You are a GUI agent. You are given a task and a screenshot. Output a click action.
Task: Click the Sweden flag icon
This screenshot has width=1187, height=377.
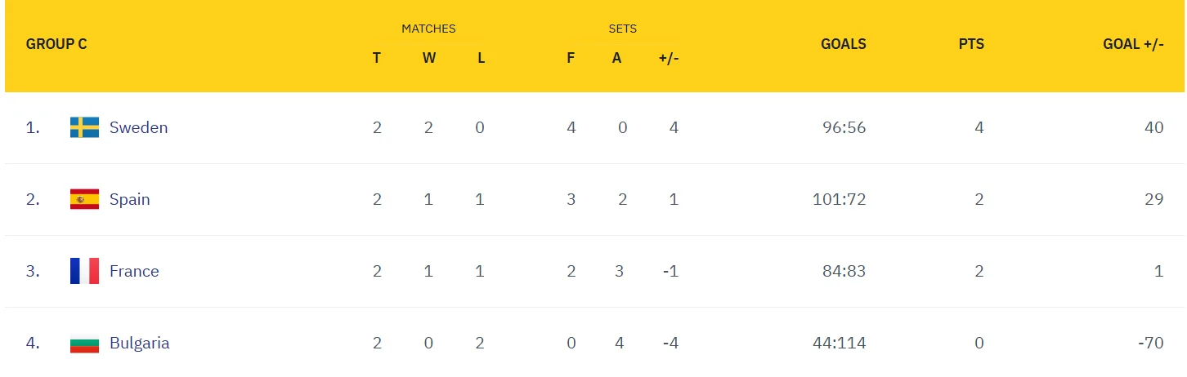pyautogui.click(x=84, y=127)
